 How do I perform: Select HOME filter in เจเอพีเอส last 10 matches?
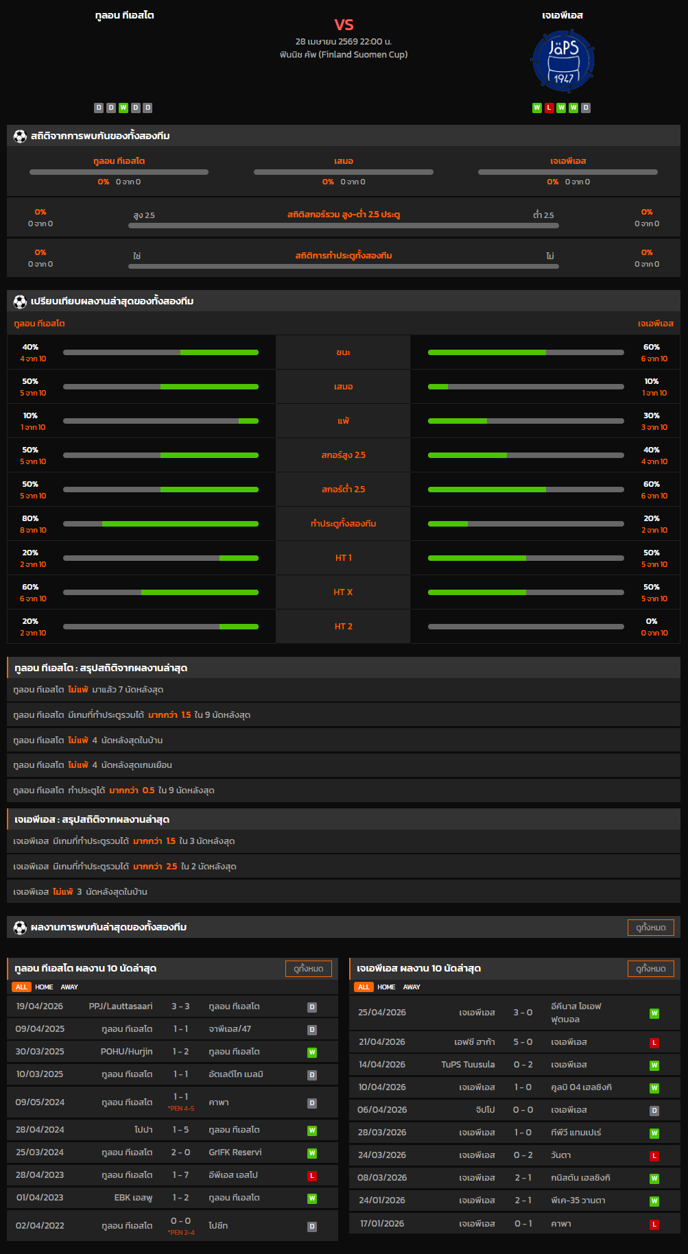[x=386, y=987]
